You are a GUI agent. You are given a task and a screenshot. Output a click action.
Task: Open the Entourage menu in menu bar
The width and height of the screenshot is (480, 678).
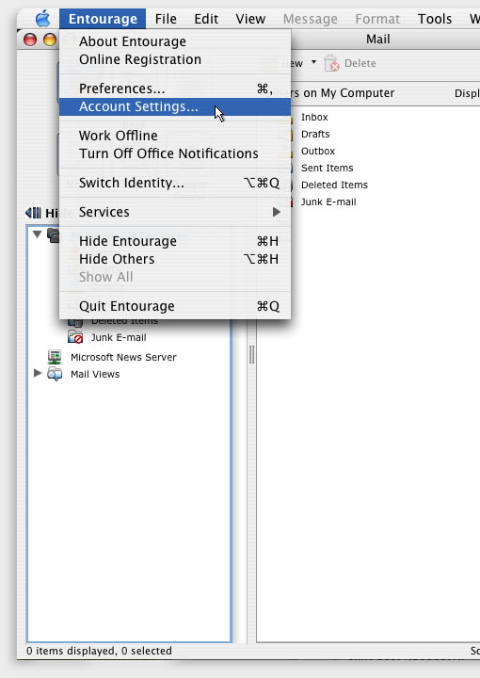click(x=103, y=19)
